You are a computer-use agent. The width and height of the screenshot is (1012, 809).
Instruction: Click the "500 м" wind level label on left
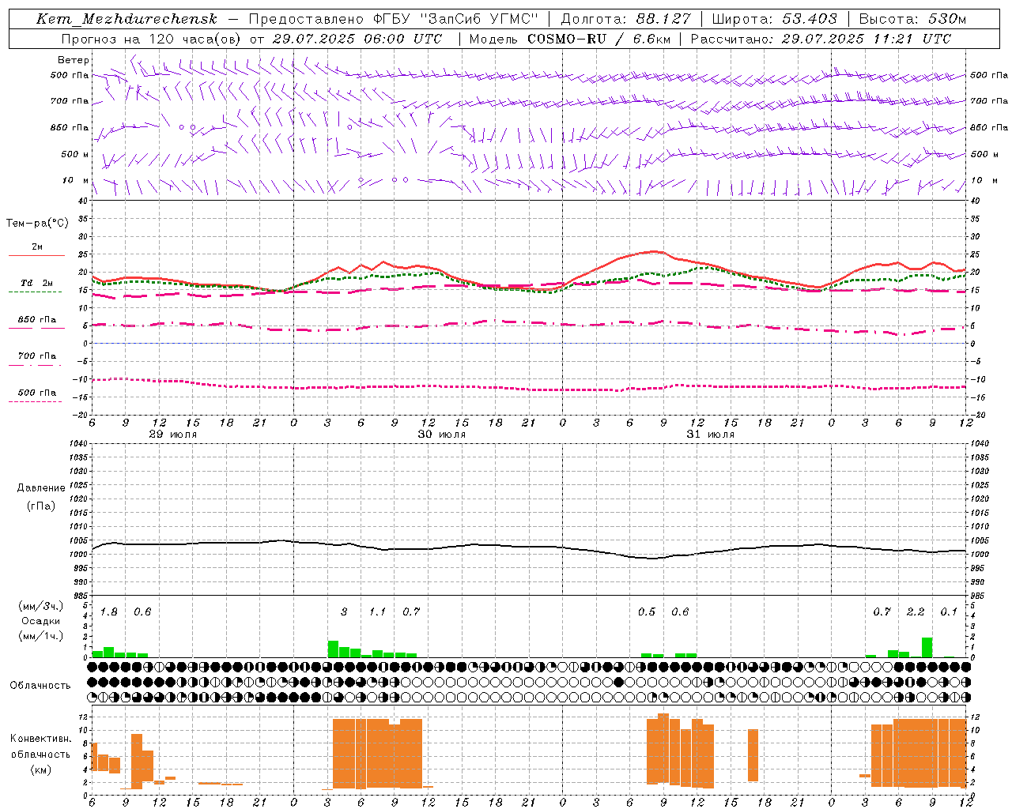tap(75, 155)
